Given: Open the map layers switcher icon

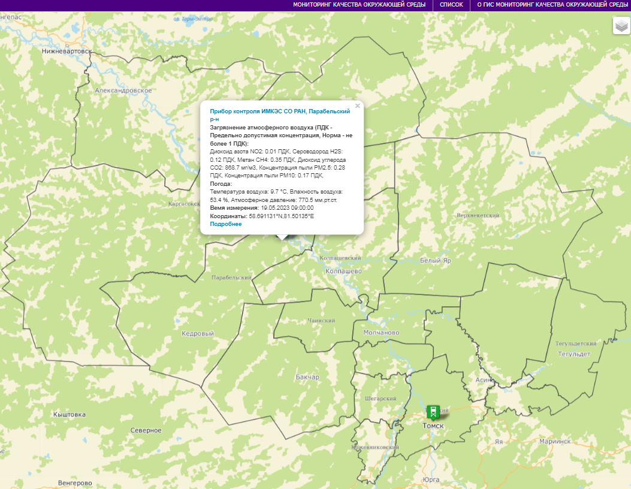Looking at the screenshot, I should click(621, 26).
